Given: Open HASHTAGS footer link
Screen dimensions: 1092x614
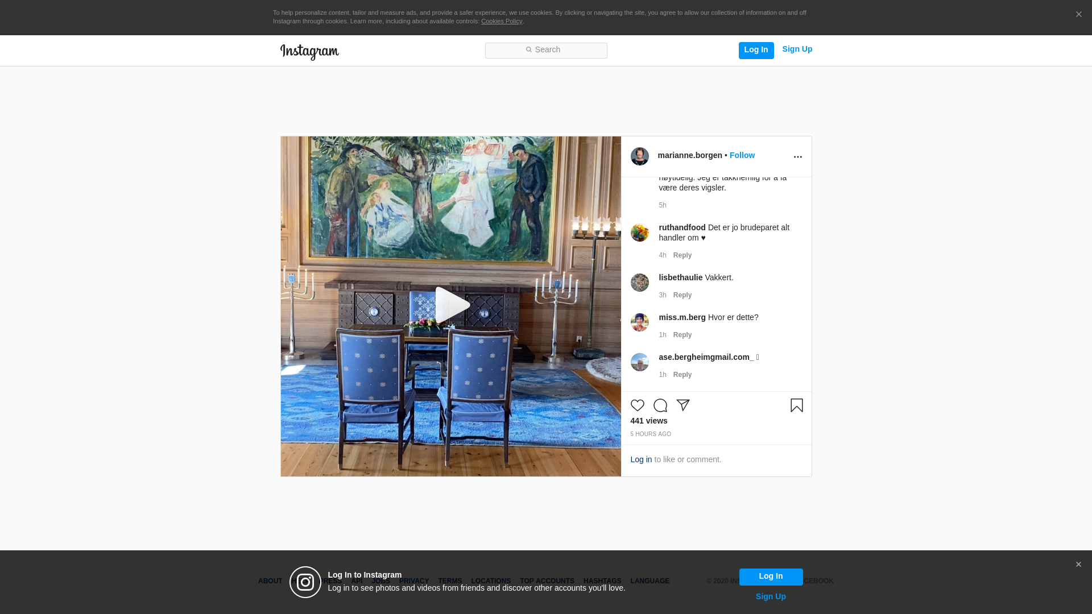Looking at the screenshot, I should tap(602, 581).
